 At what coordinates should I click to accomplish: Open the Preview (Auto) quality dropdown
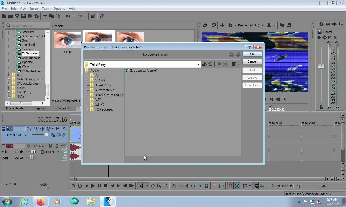[262, 25]
